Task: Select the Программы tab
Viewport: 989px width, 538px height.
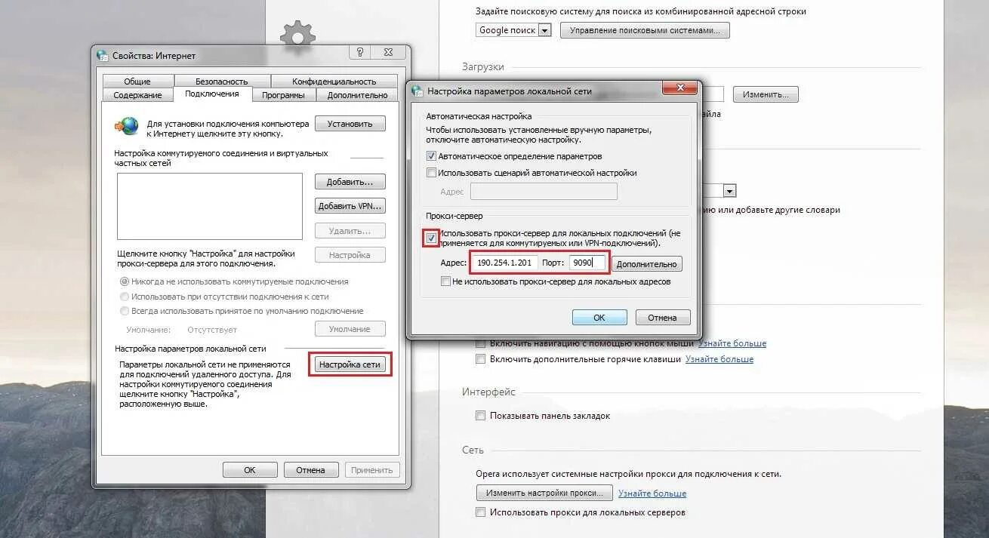Action: coord(283,95)
